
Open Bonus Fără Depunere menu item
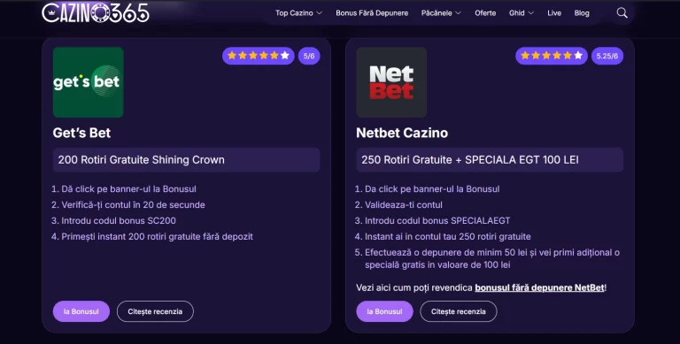[x=372, y=13]
